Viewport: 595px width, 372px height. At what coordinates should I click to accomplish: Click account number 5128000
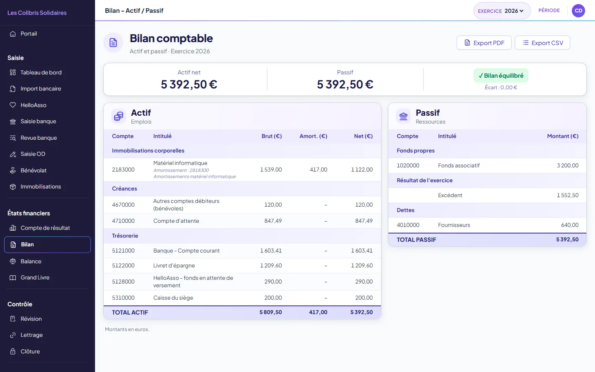123,282
